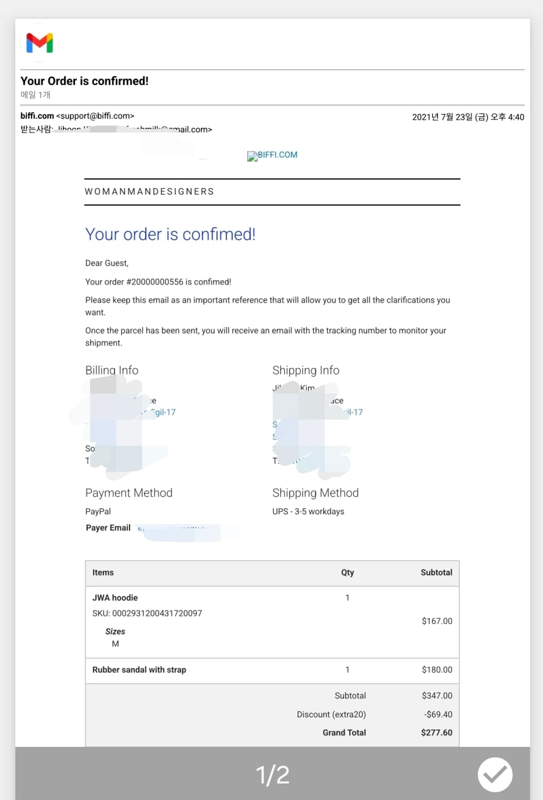Click the email date 2021년 7월 23일
Image resolution: width=543 pixels, height=800 pixels.
tap(450, 117)
